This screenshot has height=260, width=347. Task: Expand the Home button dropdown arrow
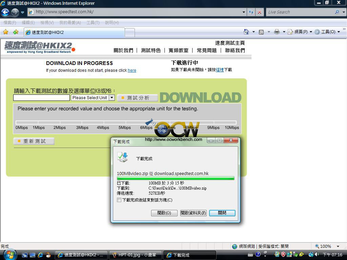(x=253, y=32)
